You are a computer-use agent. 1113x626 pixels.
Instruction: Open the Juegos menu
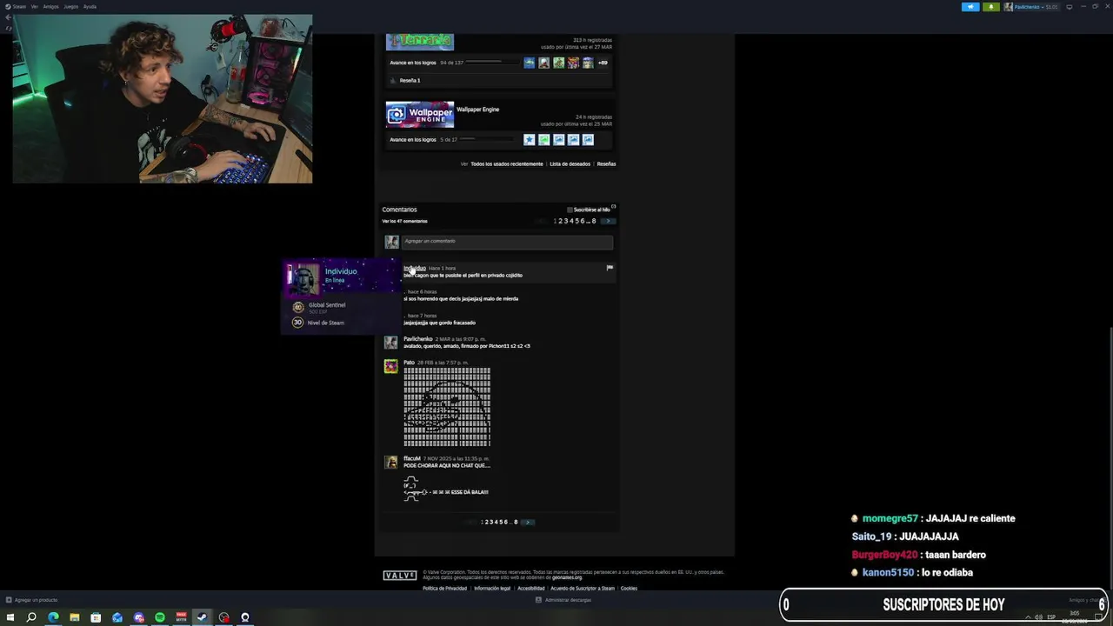[x=70, y=6]
